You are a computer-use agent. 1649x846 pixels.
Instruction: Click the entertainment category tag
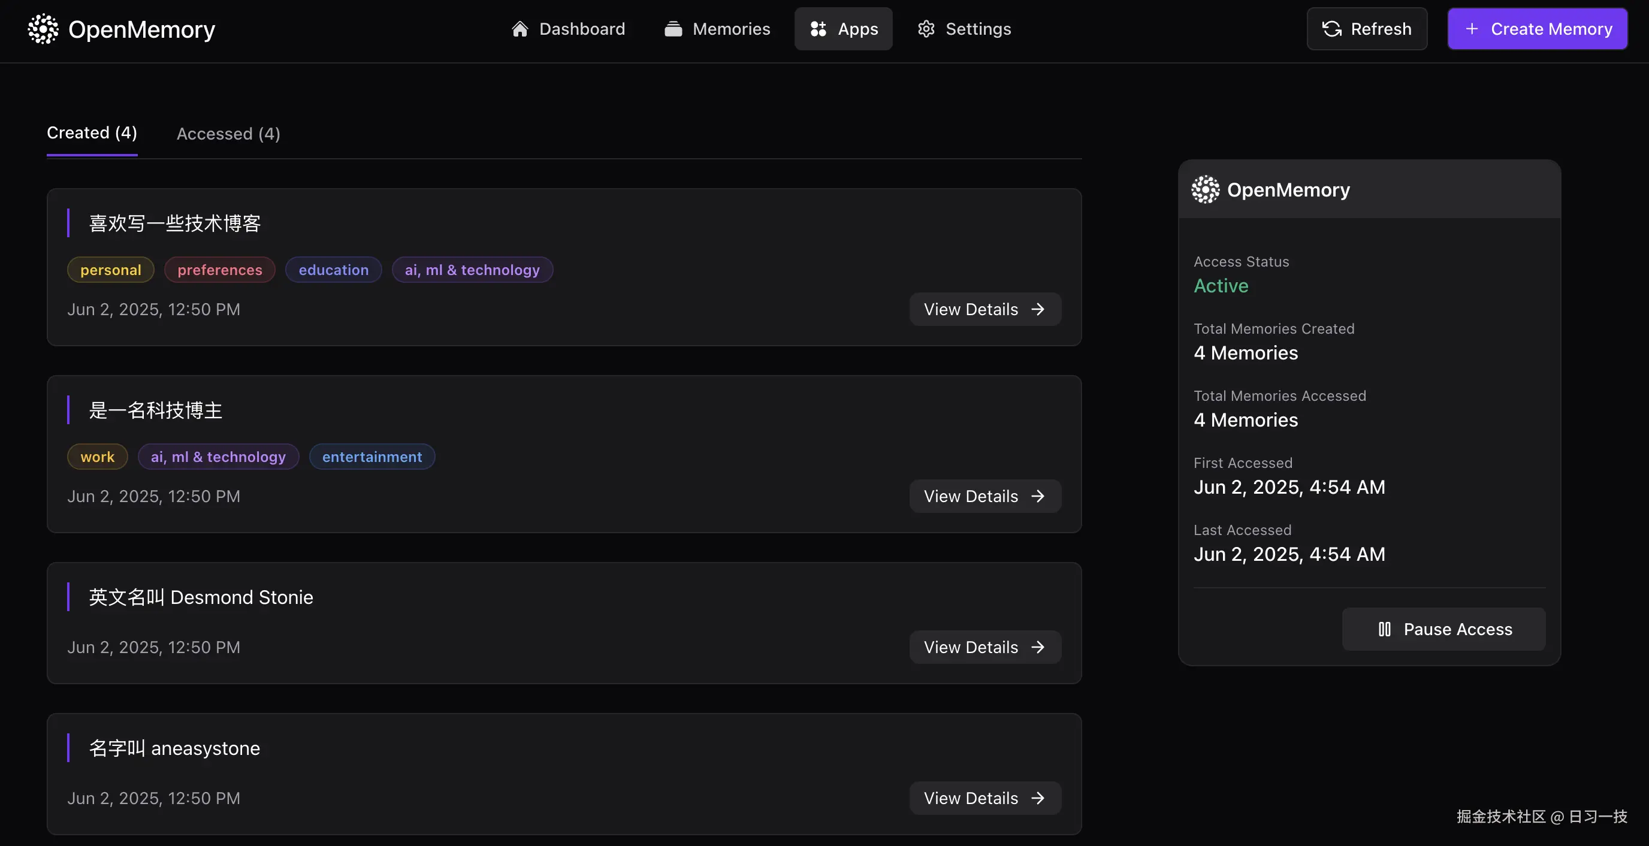click(372, 457)
